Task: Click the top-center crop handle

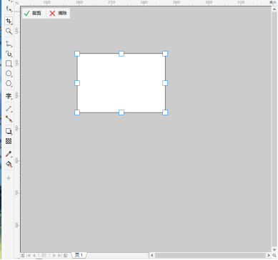Action: pyautogui.click(x=121, y=54)
